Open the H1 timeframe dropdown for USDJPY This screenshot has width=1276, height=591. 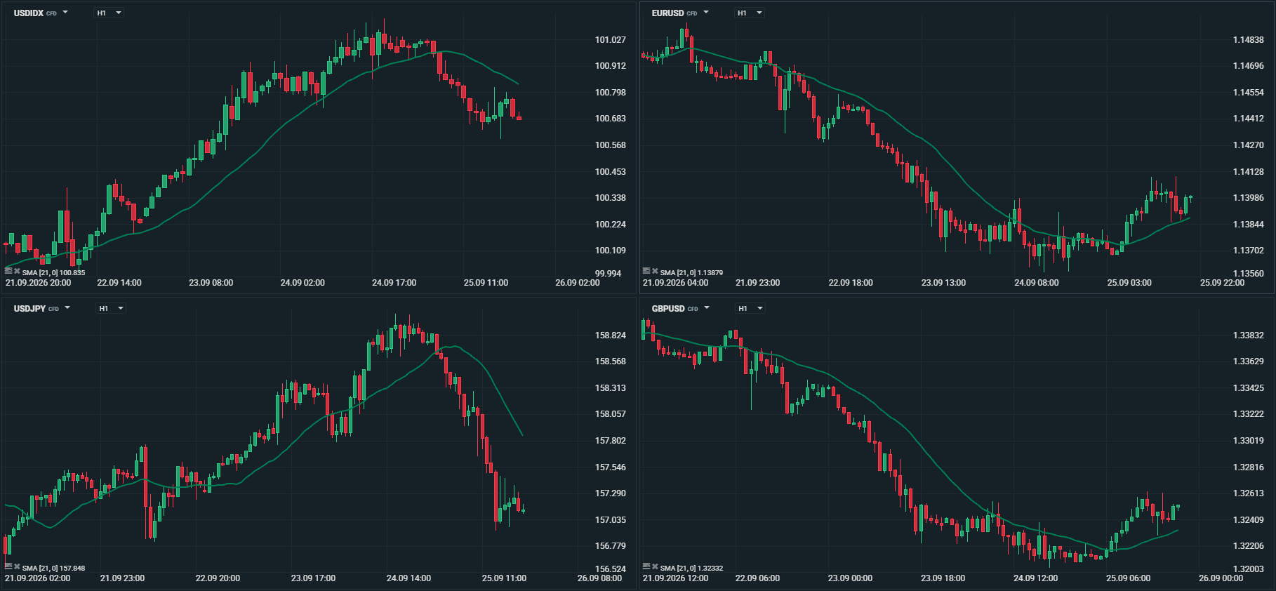click(111, 308)
